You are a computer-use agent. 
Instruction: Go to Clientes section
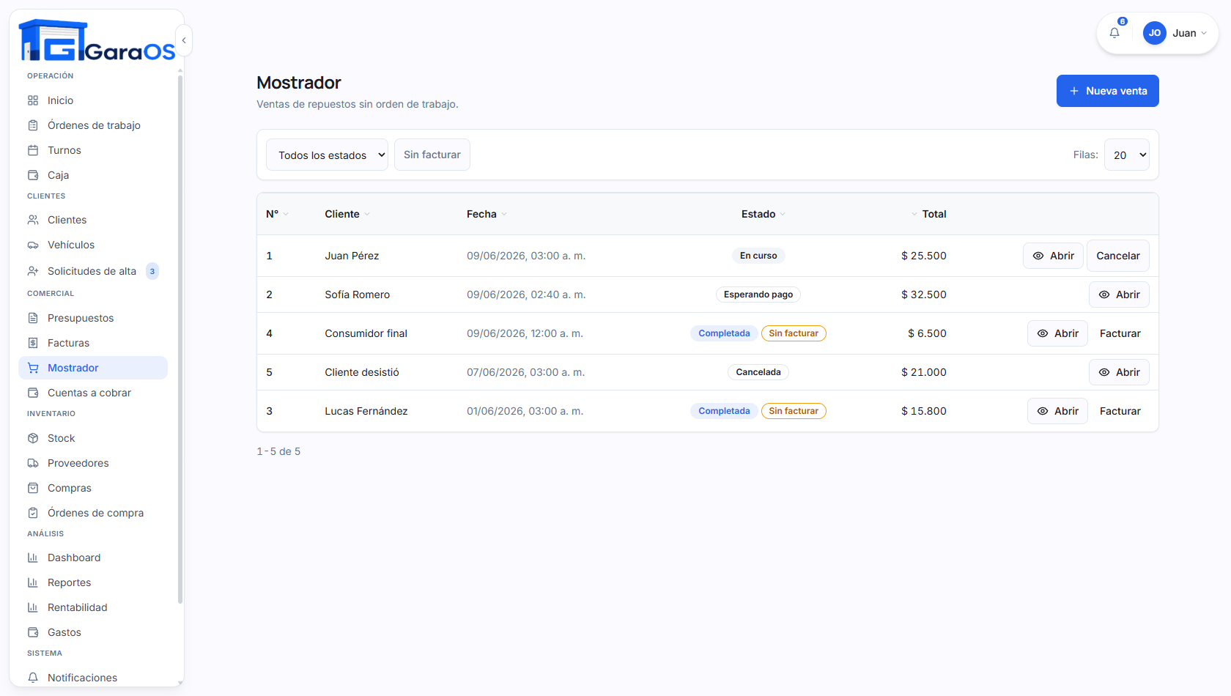(x=93, y=220)
